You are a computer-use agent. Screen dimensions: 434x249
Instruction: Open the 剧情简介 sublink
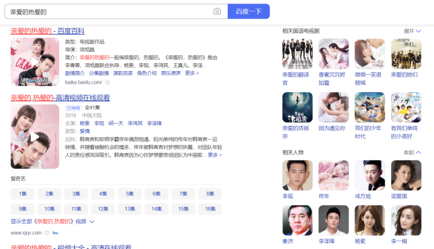coord(75,73)
